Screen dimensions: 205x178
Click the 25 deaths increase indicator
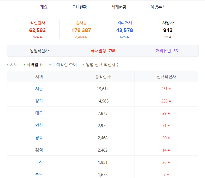168,37
